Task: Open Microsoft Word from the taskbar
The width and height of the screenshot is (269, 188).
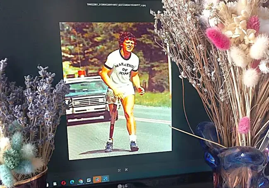Action: (x=89, y=181)
